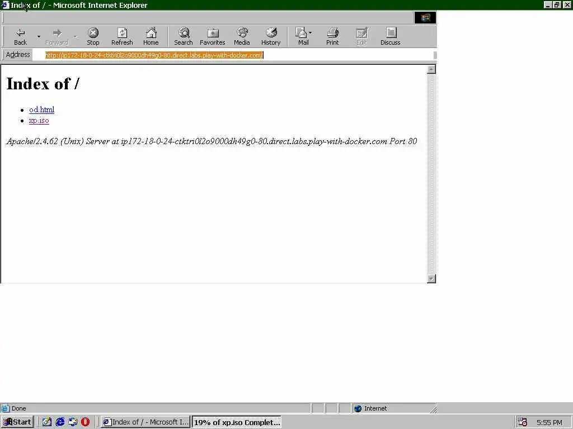Launch Internet Explorer from Quick Launch
573x429 pixels.
point(59,422)
